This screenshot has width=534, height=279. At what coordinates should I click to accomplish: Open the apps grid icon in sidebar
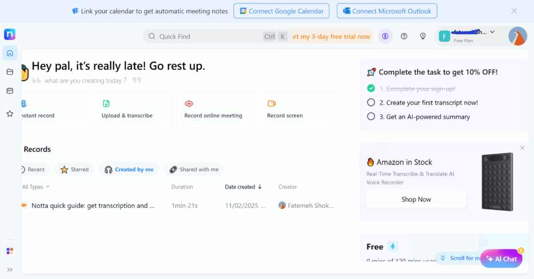coord(10,251)
